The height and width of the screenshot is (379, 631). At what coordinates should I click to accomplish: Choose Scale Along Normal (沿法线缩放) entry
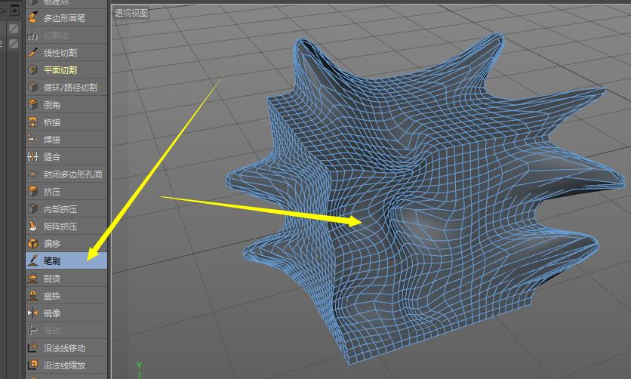point(64,365)
